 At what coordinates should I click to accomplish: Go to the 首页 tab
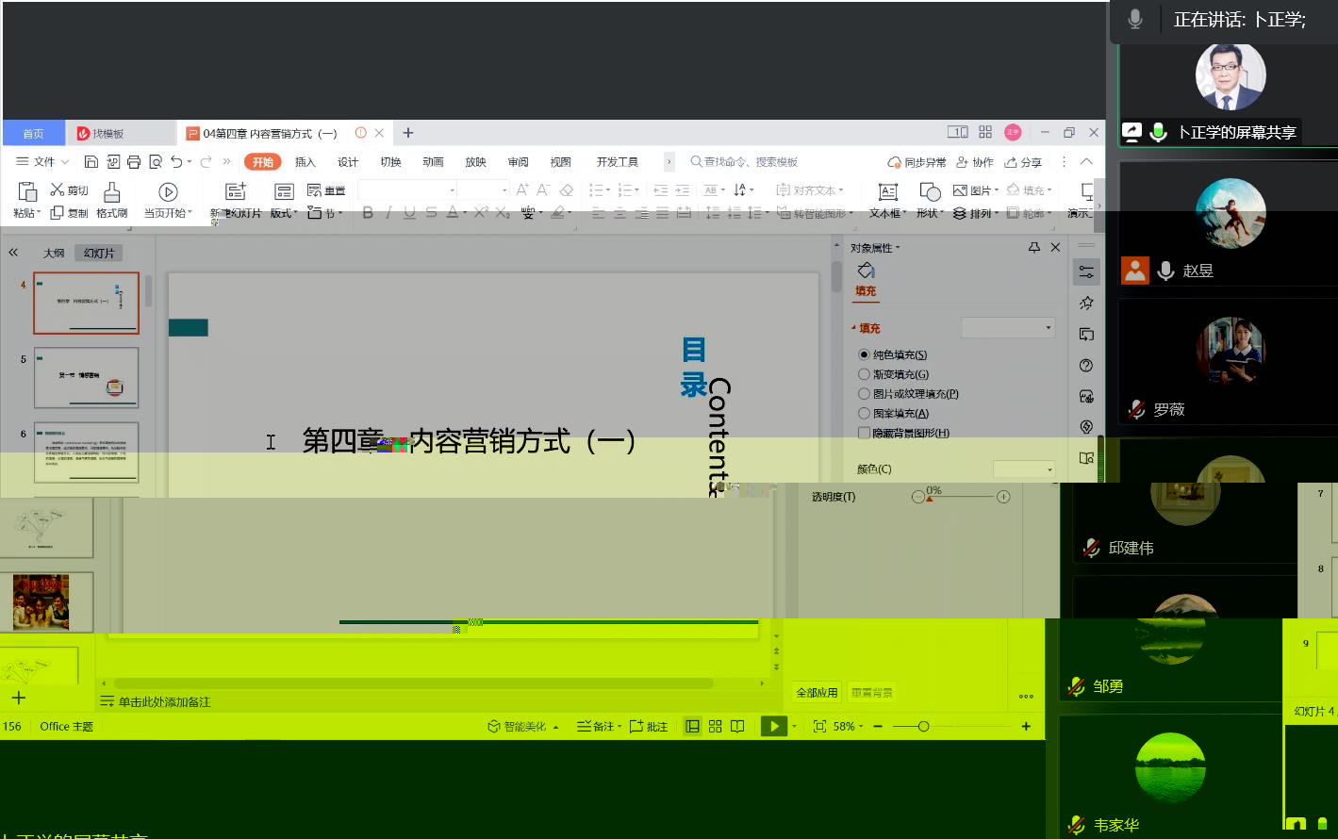[x=33, y=133]
